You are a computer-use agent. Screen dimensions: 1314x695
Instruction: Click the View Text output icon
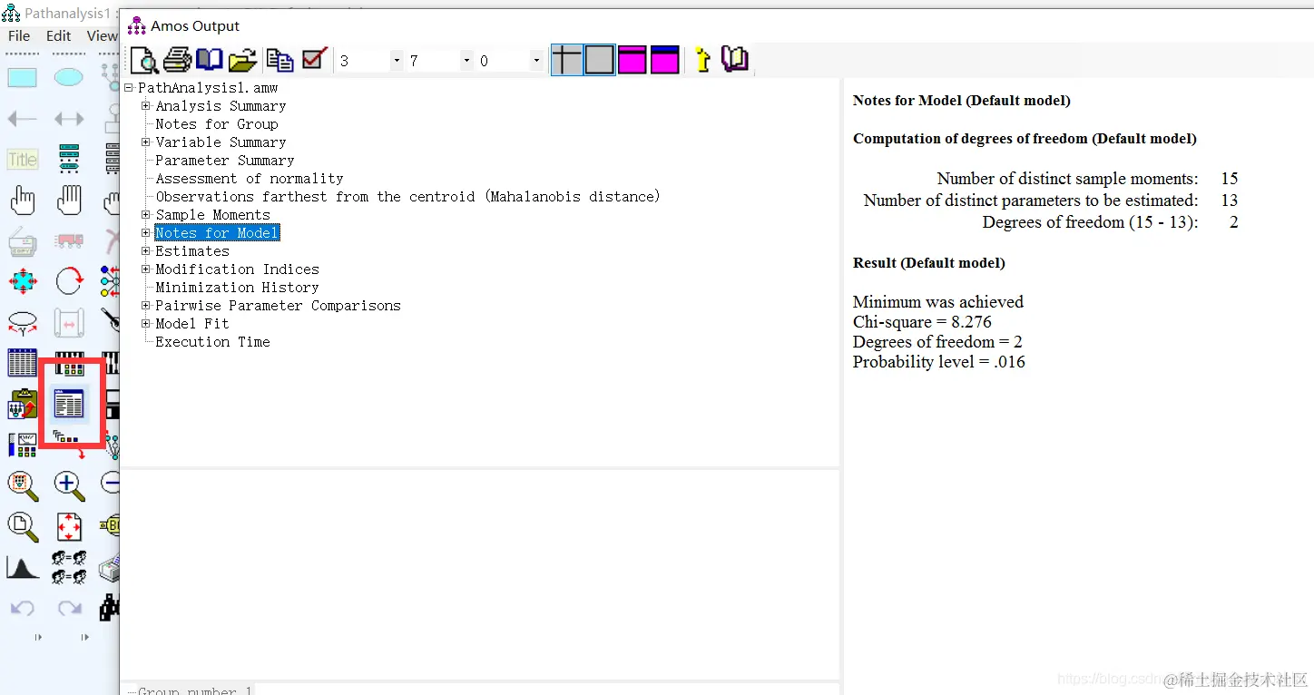pyautogui.click(x=69, y=404)
